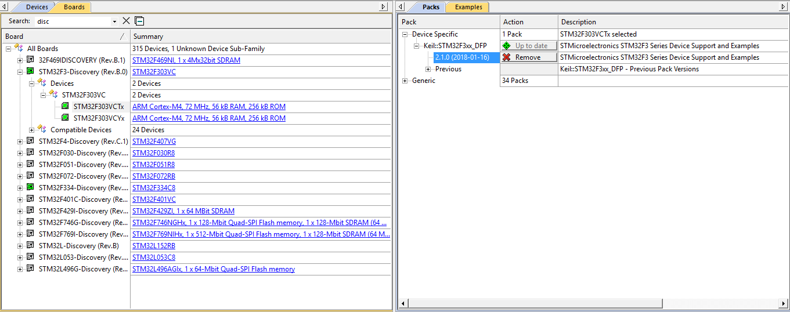
Task: Click the green STM32F3-Discovery board icon
Action: 30,72
